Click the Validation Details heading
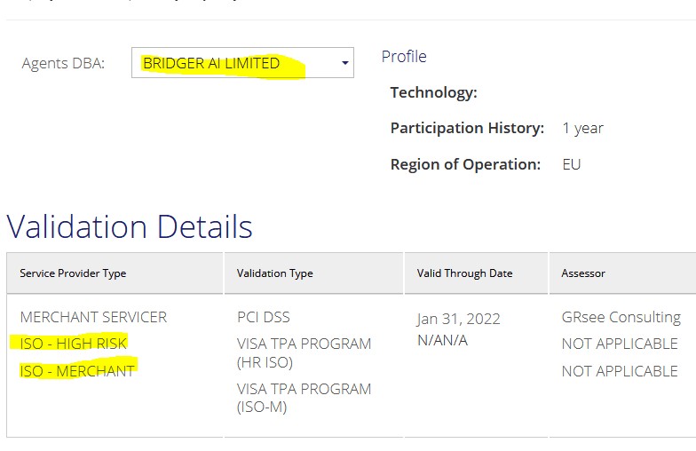 coord(130,227)
